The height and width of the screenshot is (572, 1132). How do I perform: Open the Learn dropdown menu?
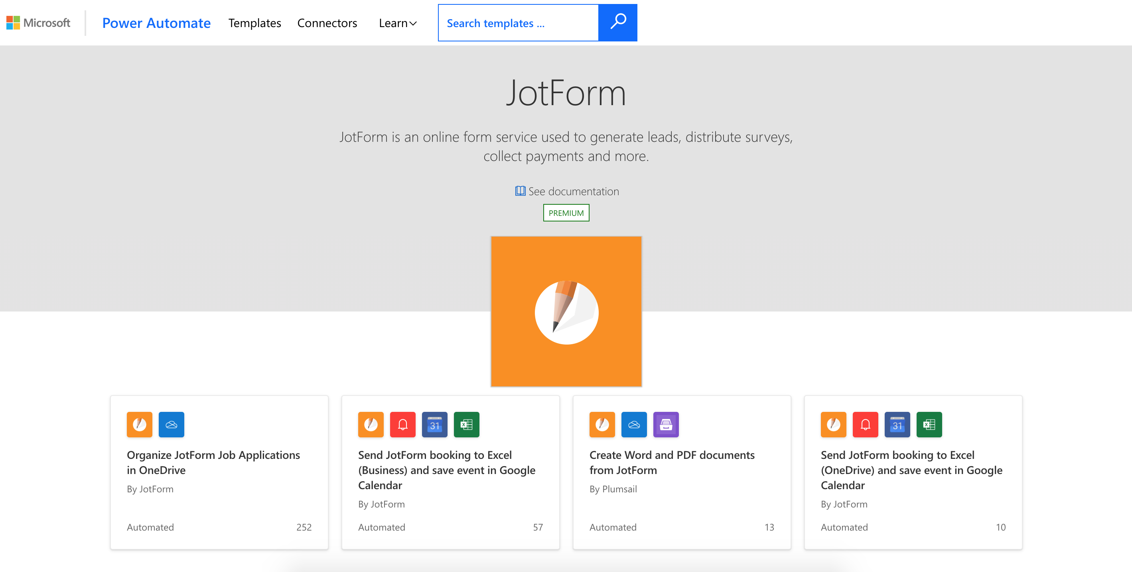tap(397, 23)
